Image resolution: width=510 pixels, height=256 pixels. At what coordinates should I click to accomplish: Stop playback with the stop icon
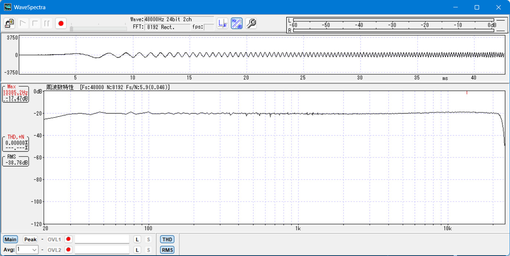(x=35, y=24)
